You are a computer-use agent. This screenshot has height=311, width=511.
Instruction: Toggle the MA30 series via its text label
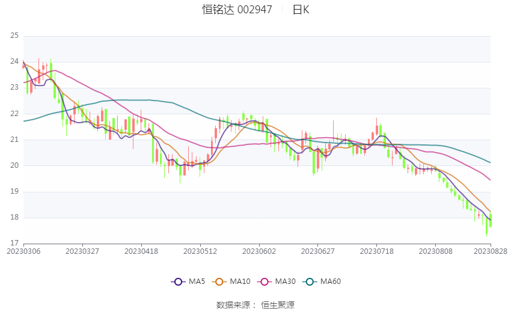click(x=285, y=282)
